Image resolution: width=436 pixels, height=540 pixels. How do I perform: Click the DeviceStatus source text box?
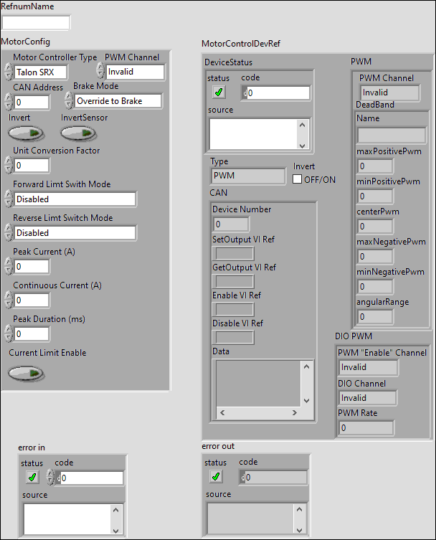coord(253,134)
